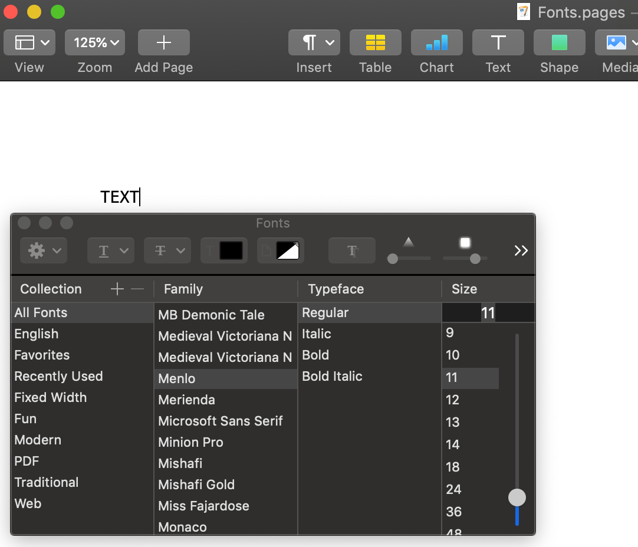Image resolution: width=638 pixels, height=547 pixels.
Task: Select the PDF collection
Action: 82,461
